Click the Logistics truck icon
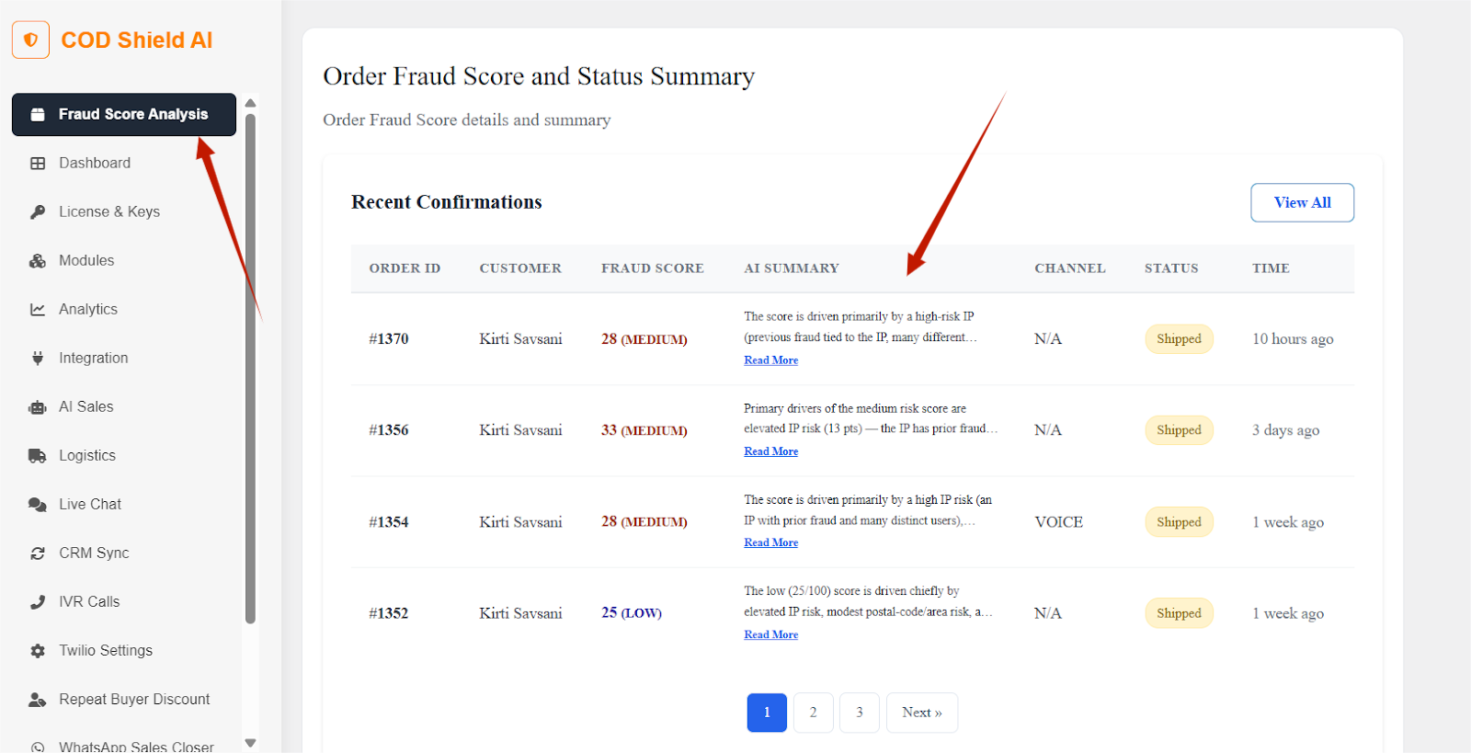 (38, 456)
